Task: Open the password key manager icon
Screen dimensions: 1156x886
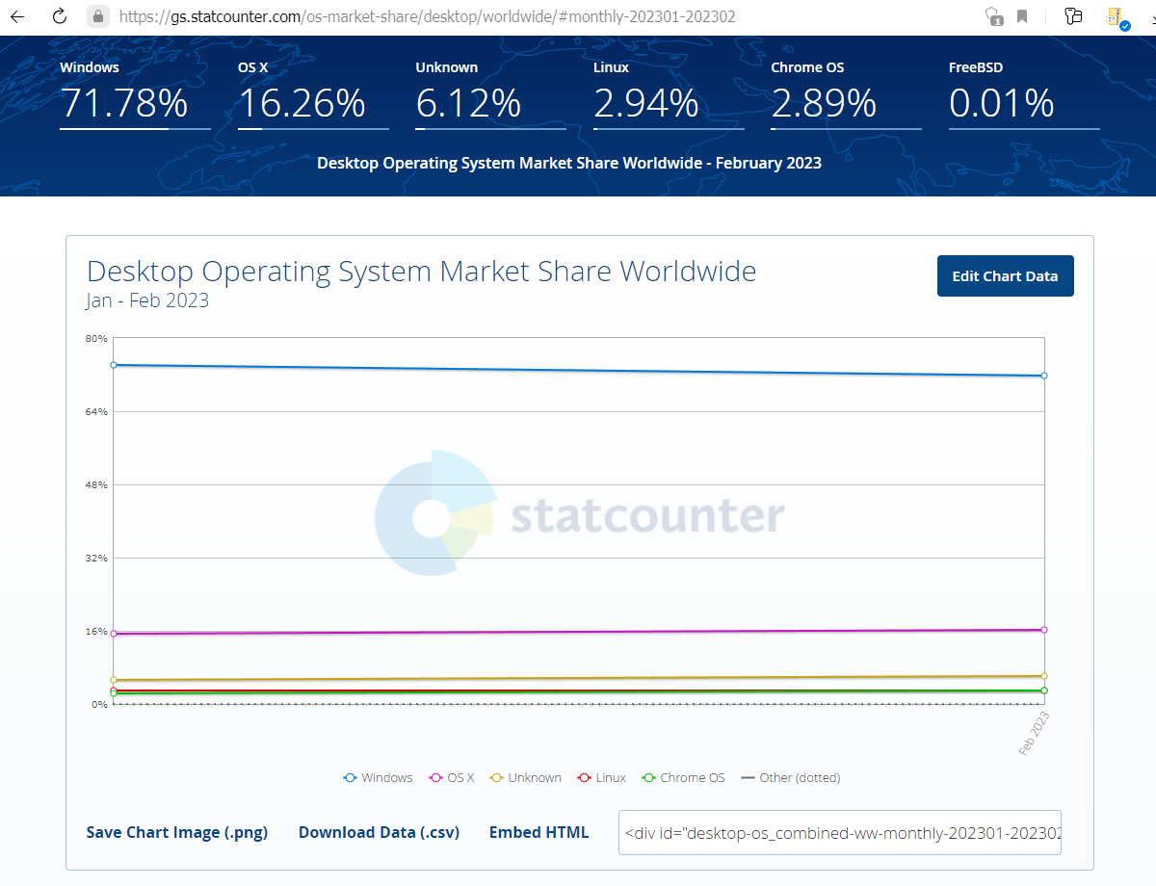Action: pyautogui.click(x=1074, y=16)
